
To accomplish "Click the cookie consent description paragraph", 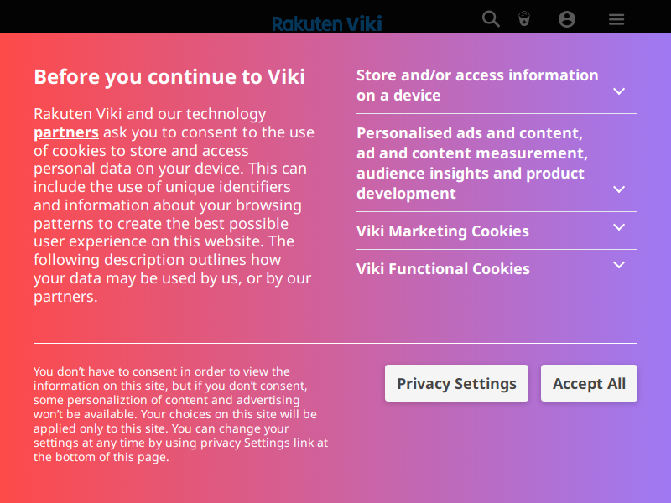I will click(174, 205).
